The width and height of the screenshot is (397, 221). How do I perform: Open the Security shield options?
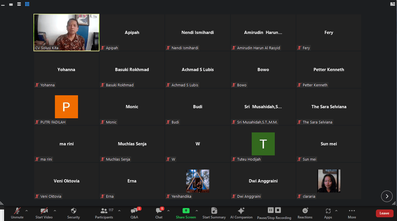coord(73,213)
